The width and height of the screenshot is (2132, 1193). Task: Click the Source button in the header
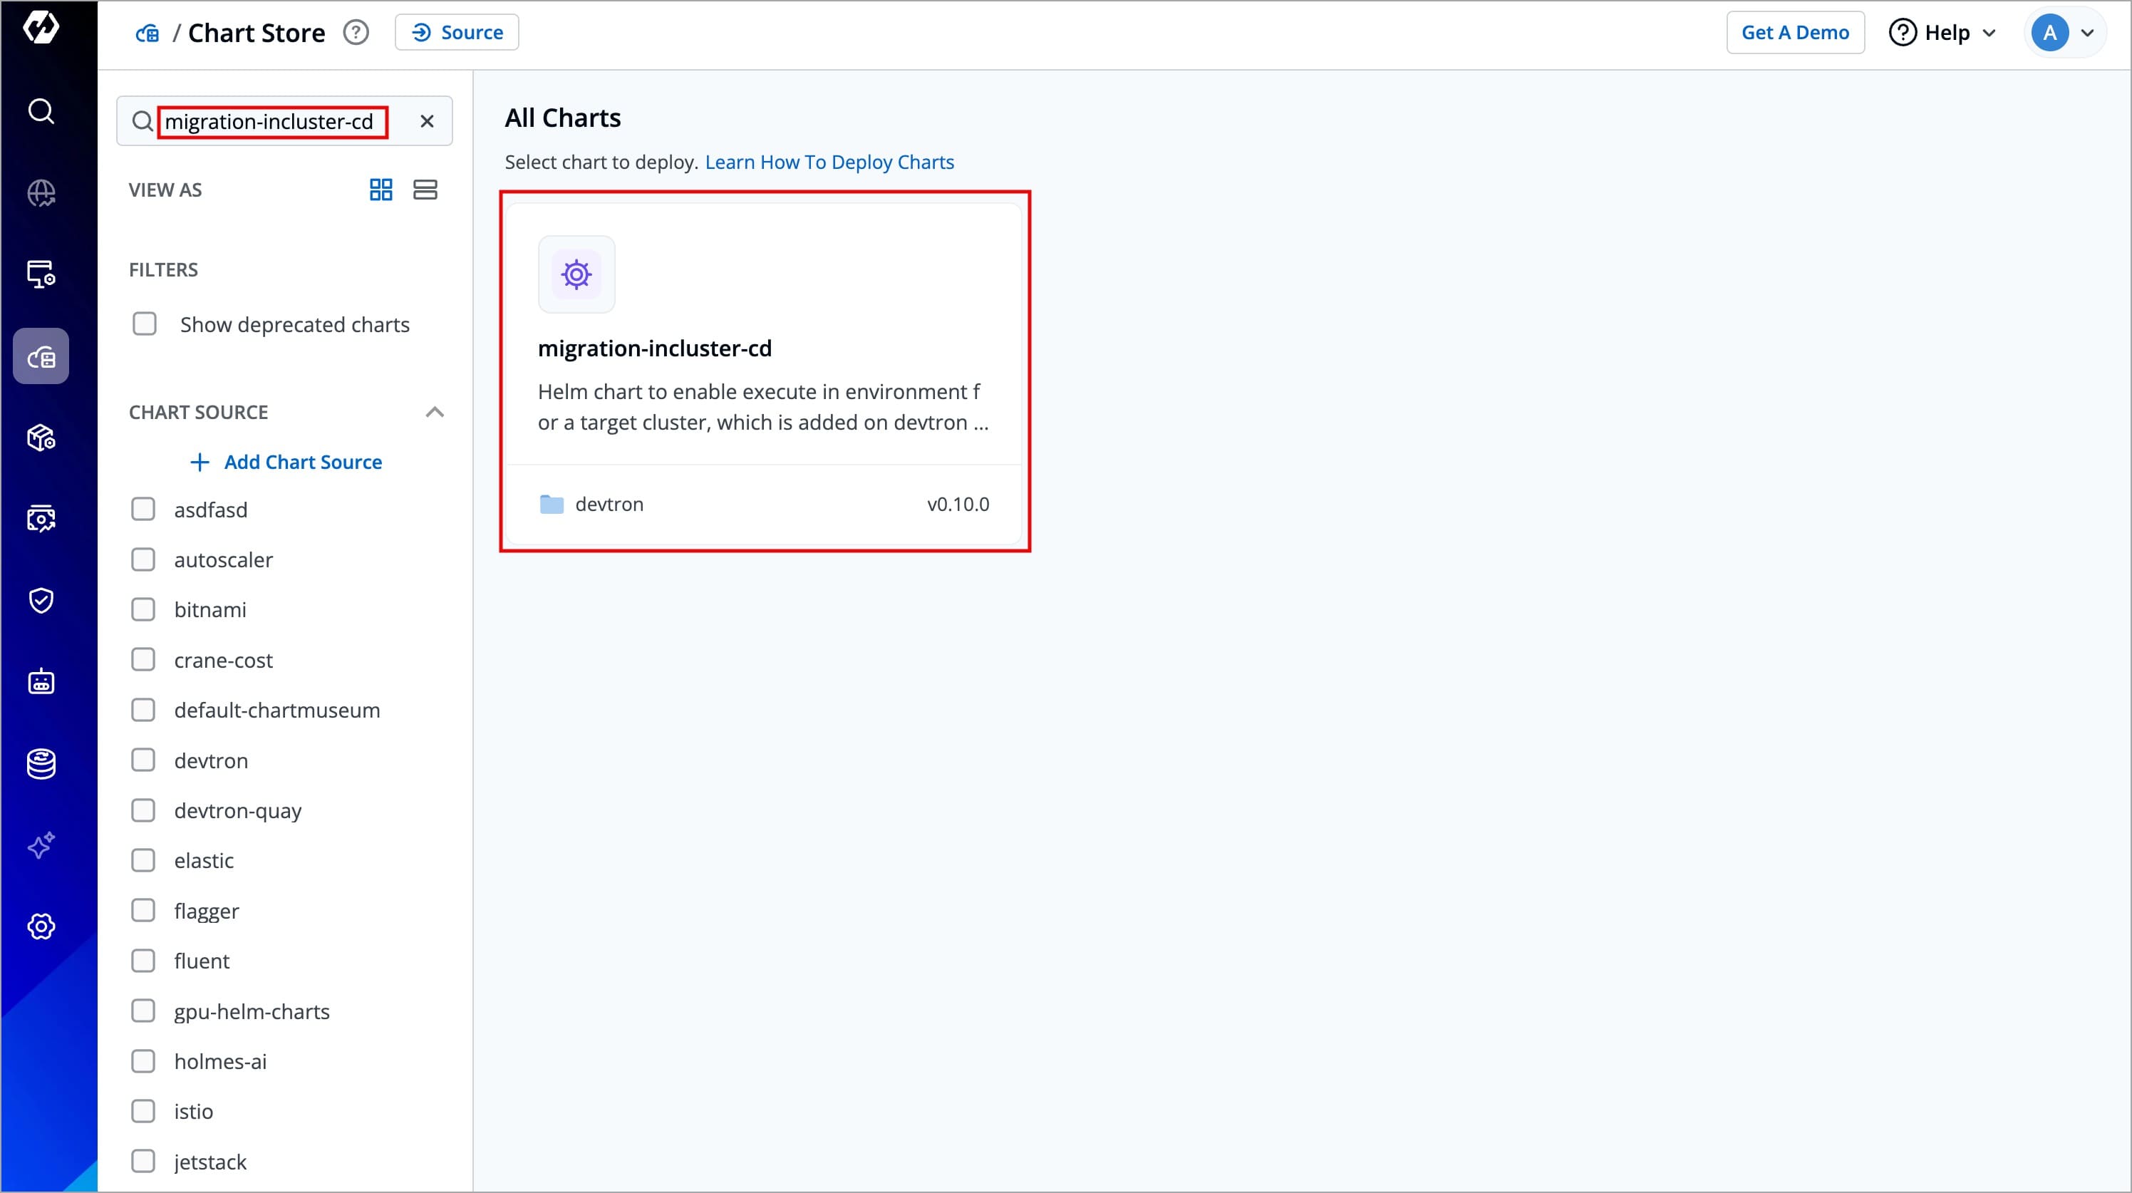click(x=457, y=33)
